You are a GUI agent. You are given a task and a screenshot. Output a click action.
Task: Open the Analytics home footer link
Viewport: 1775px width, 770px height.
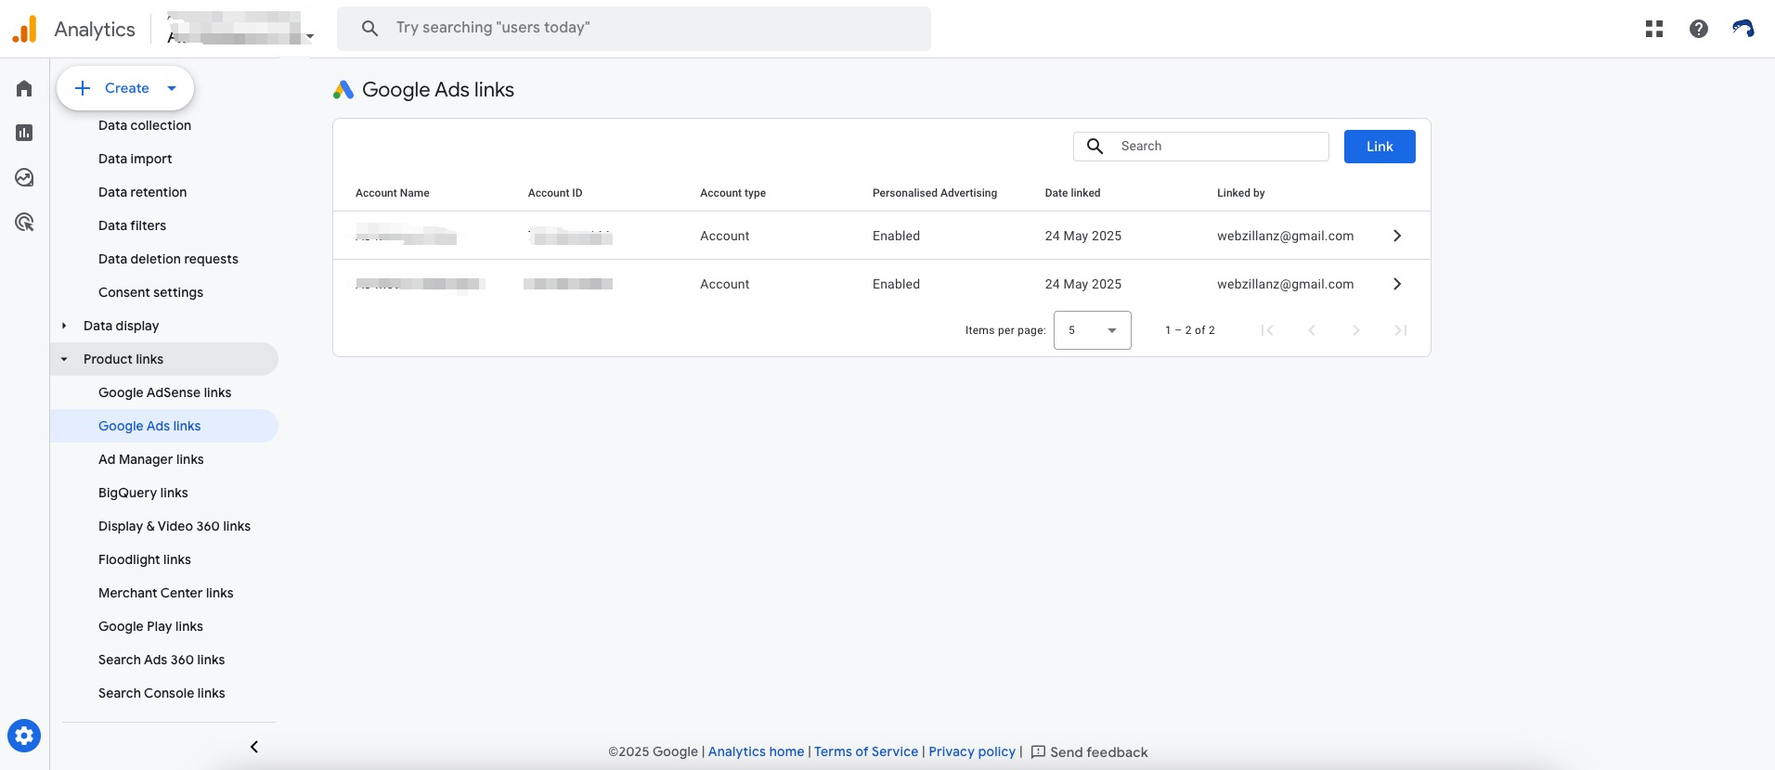(757, 751)
